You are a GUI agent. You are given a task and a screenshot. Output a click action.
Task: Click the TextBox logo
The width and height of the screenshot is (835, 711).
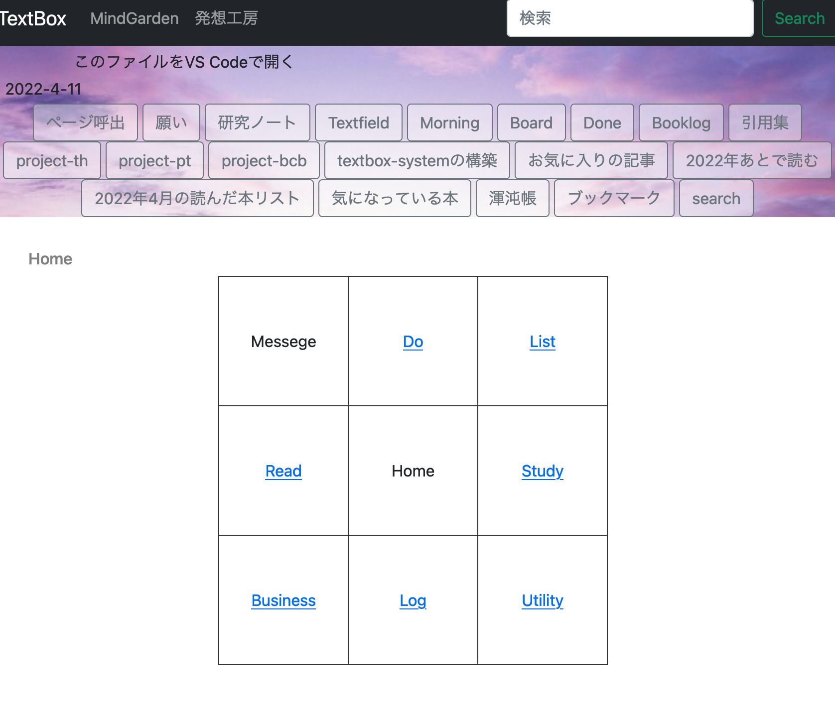pyautogui.click(x=33, y=18)
